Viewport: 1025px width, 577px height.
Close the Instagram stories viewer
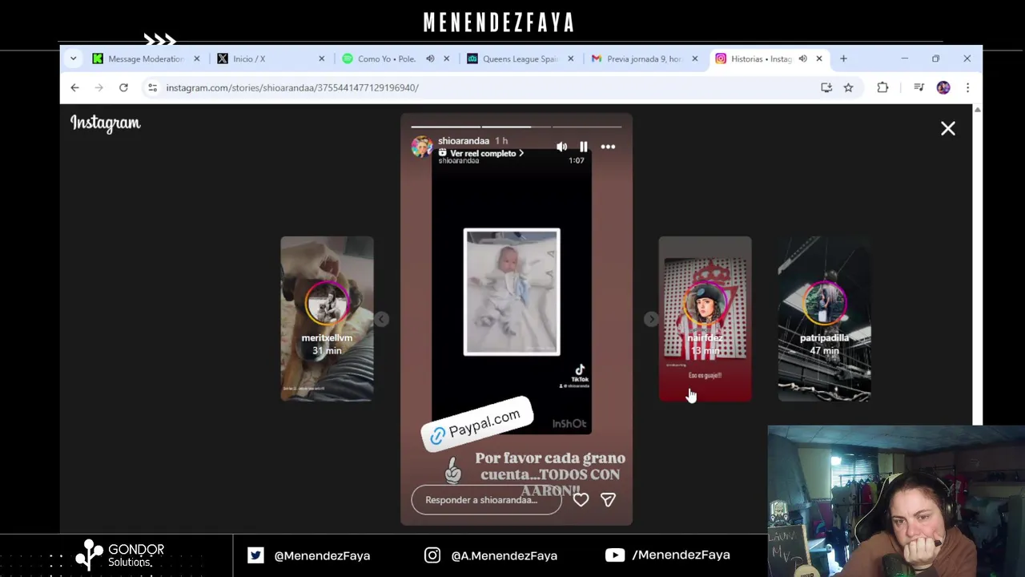pyautogui.click(x=948, y=128)
